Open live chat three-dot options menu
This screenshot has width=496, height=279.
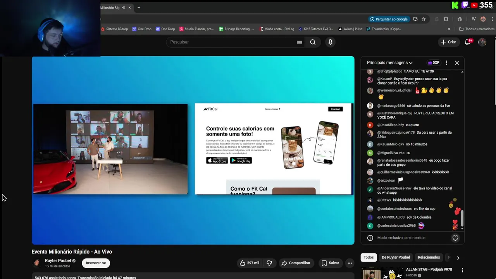click(x=446, y=62)
